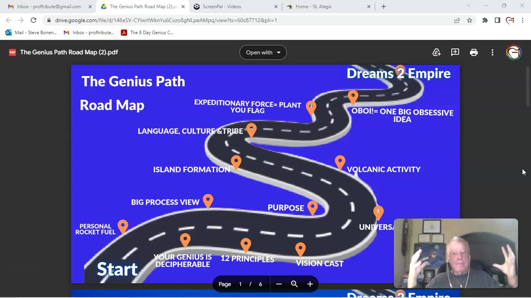
Task: Open the Chrome three-dot menu
Action: point(522,20)
